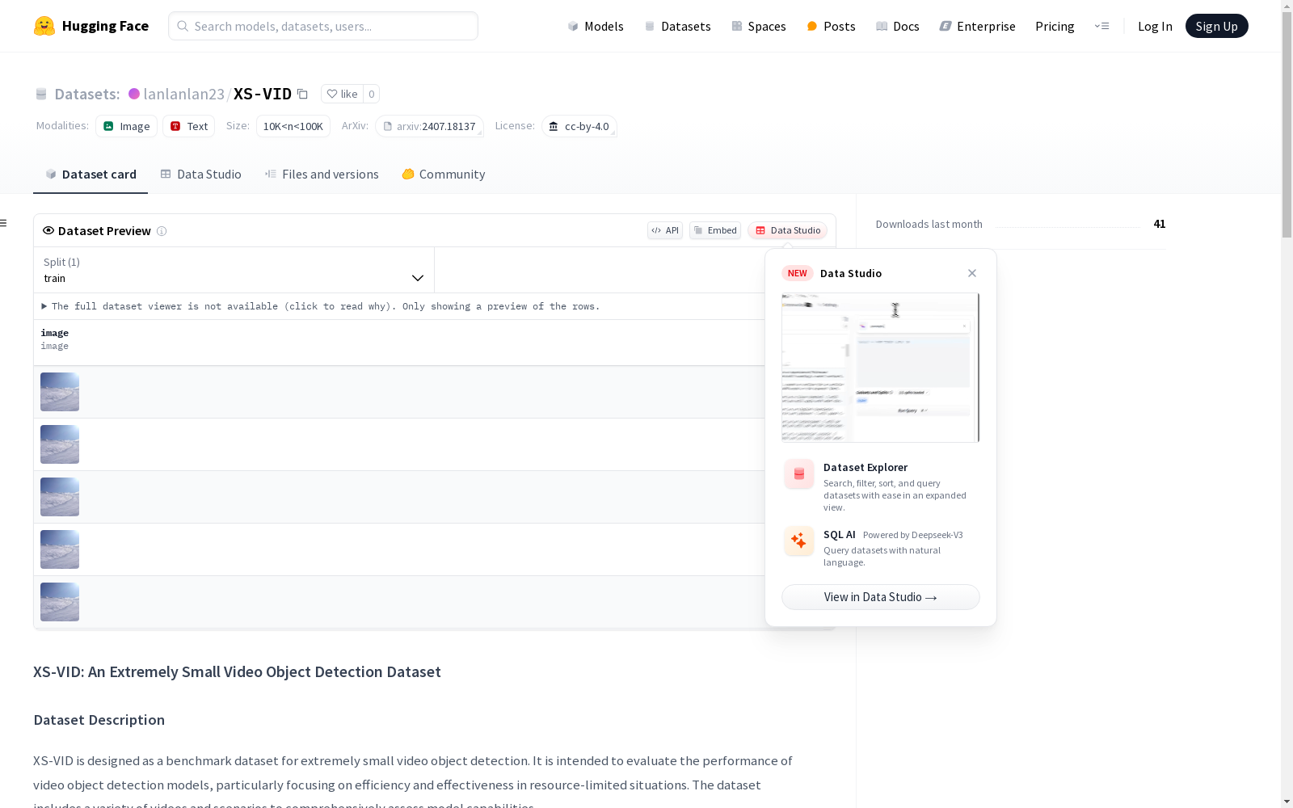The width and height of the screenshot is (1293, 808).
Task: Click the Sign Up button
Action: pyautogui.click(x=1216, y=26)
